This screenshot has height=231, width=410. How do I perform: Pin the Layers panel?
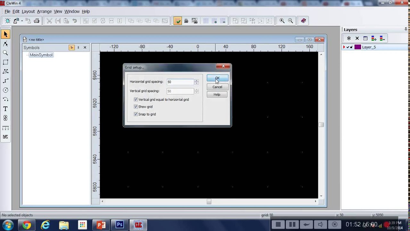click(406, 29)
